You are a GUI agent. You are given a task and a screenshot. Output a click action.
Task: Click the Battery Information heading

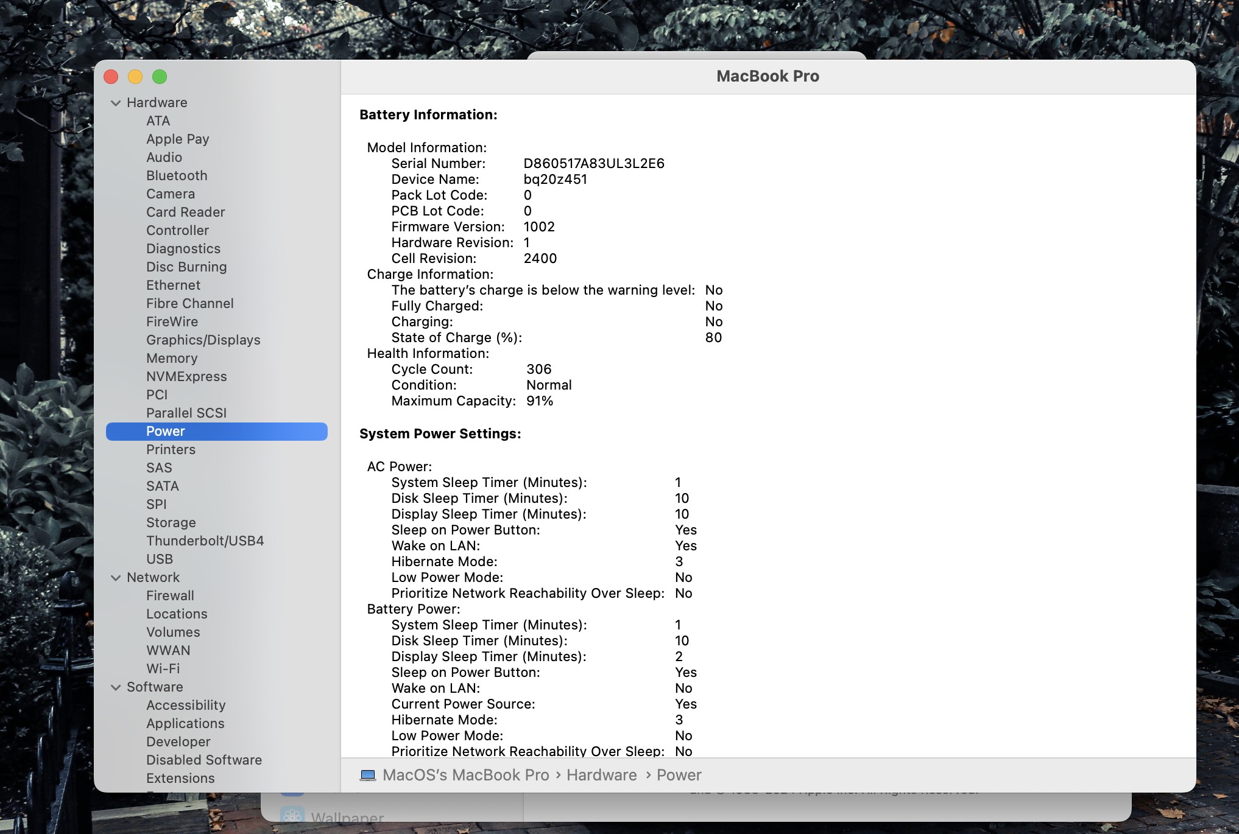pyautogui.click(x=428, y=114)
